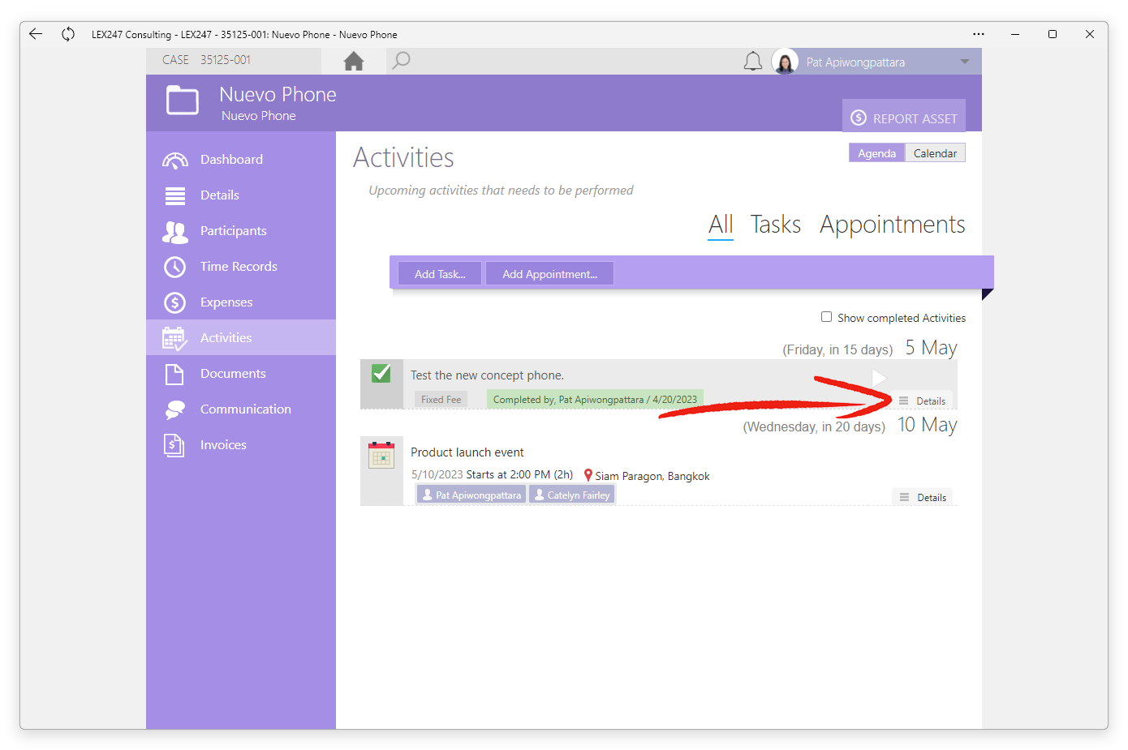Screen dimensions: 1128x750
Task: Open Communication
Action: pos(241,409)
